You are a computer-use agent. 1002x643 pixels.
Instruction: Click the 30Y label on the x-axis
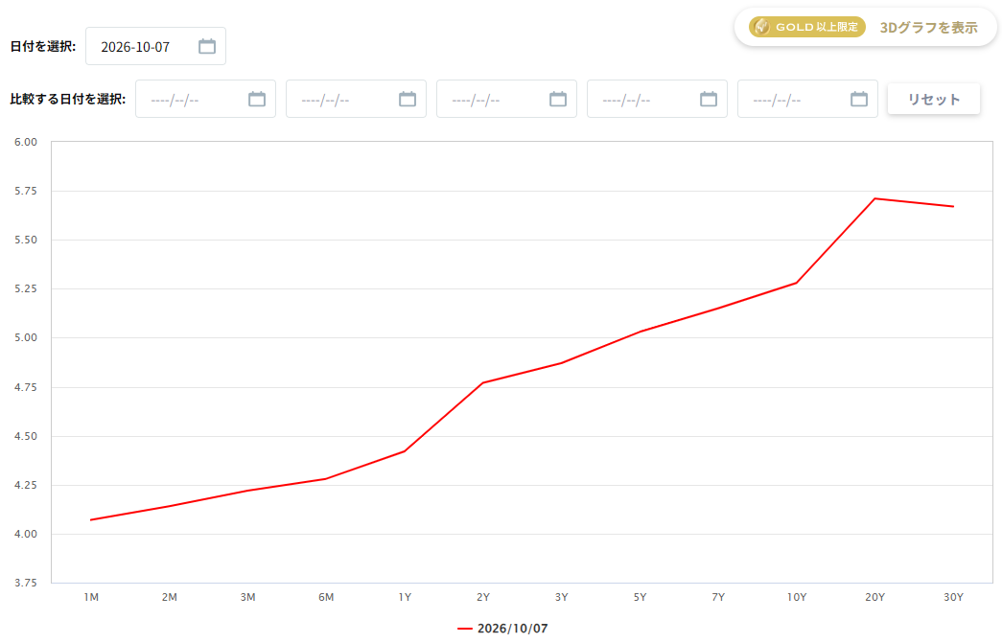point(953,597)
